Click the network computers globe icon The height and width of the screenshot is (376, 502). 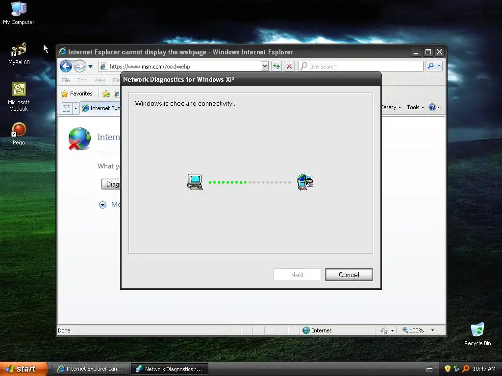(305, 182)
